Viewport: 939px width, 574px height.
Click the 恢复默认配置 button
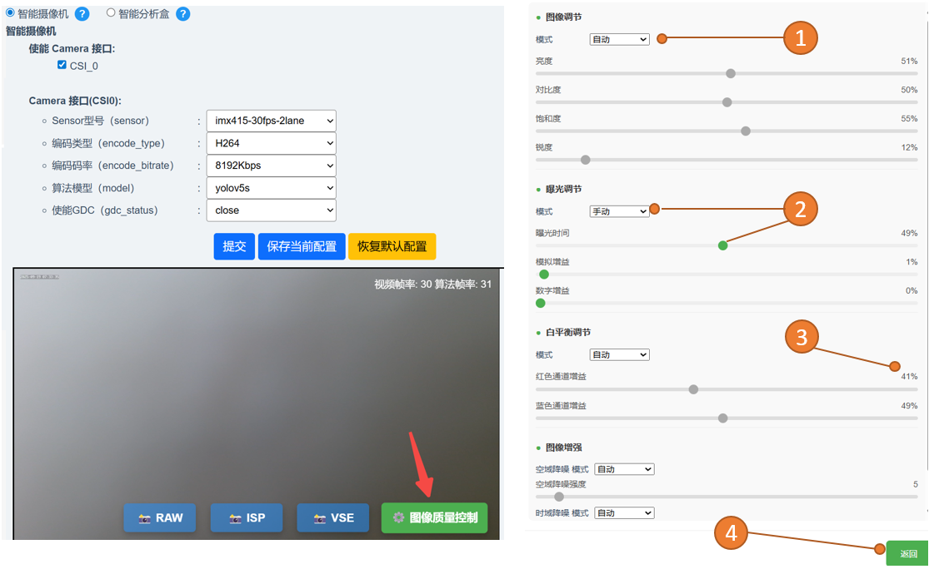392,246
